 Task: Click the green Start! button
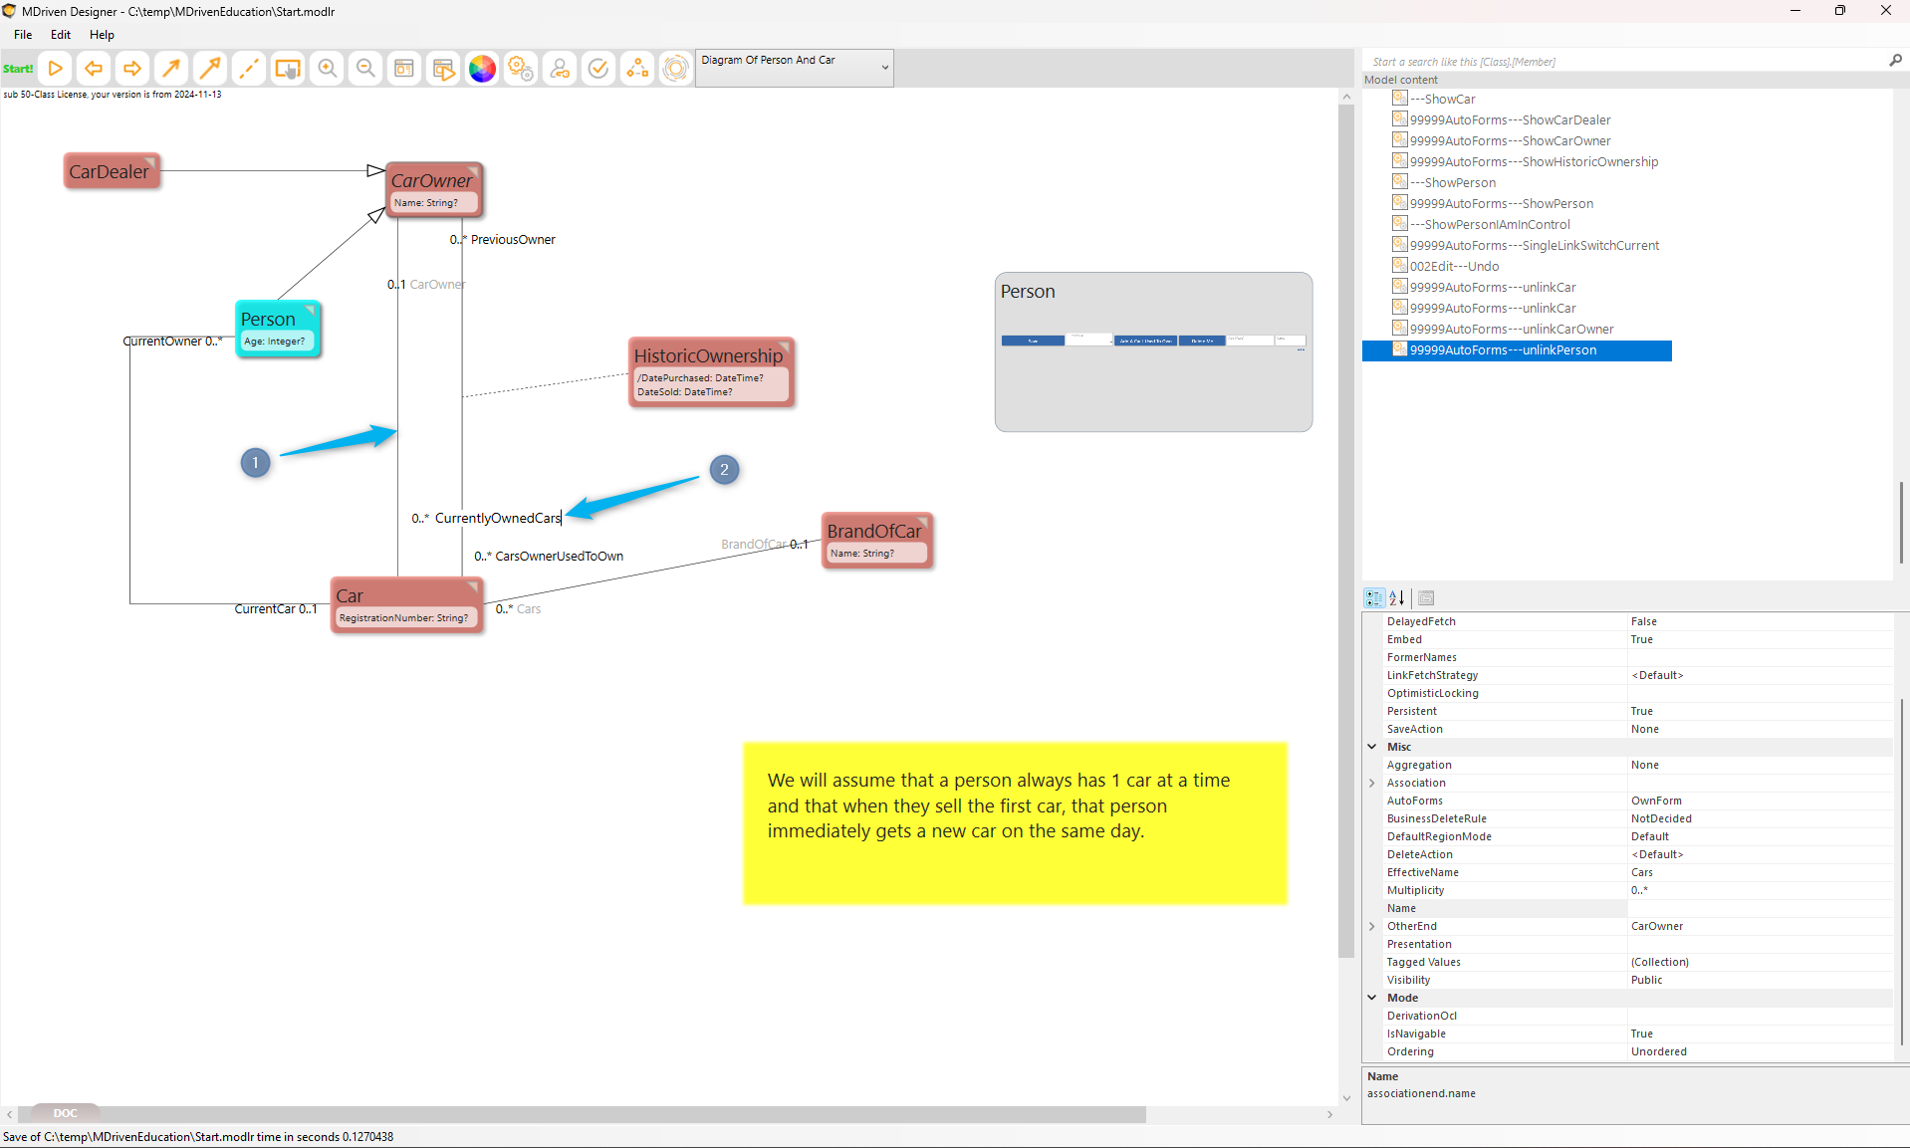tap(18, 69)
